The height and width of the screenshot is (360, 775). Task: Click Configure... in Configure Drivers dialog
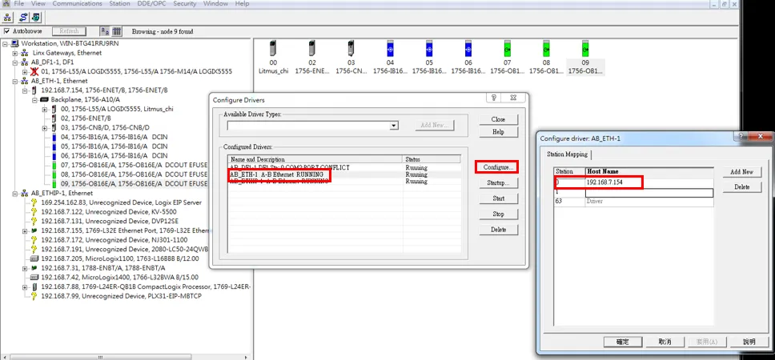tap(498, 167)
